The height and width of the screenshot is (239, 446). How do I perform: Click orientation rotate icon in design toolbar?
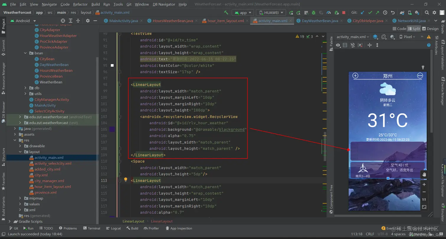(384, 37)
